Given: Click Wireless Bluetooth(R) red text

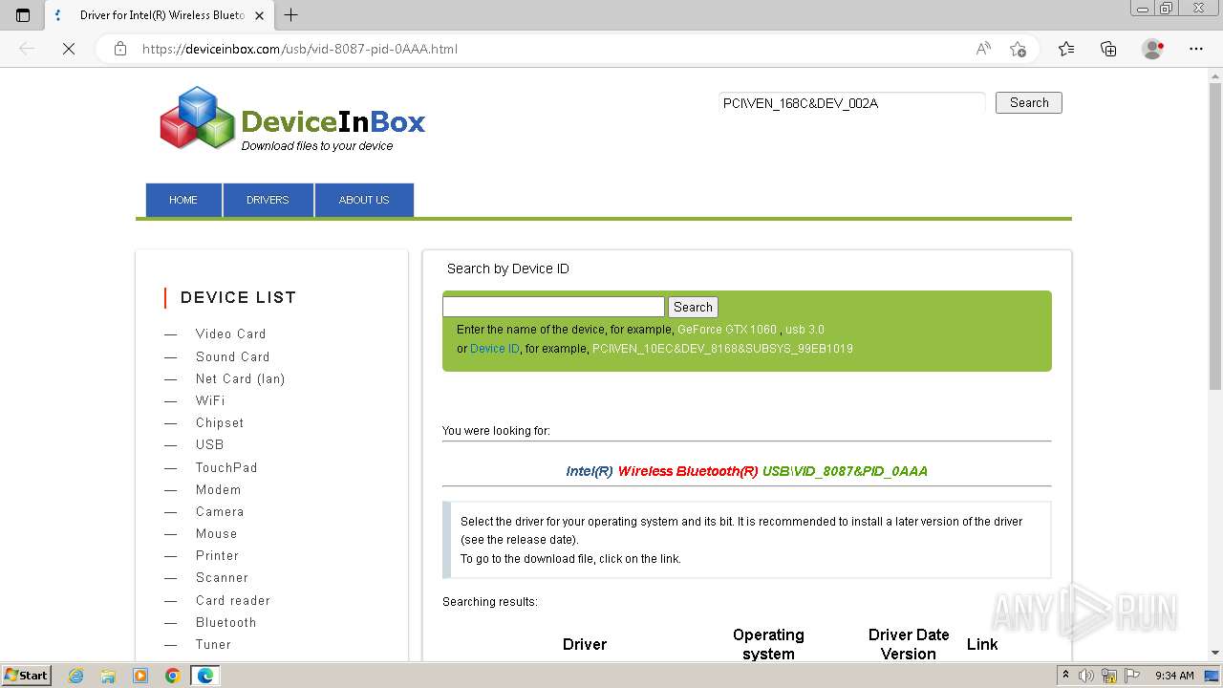Looking at the screenshot, I should pos(688,471).
